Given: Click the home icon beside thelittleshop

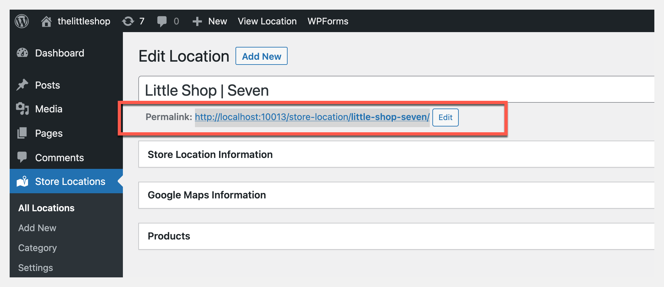Looking at the screenshot, I should 46,21.
